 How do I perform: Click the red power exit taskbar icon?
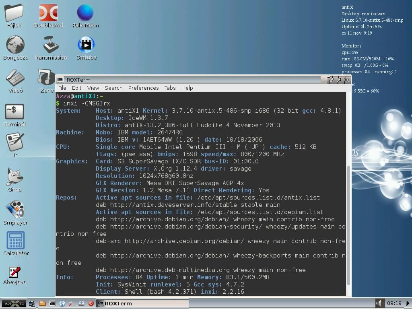point(91,303)
